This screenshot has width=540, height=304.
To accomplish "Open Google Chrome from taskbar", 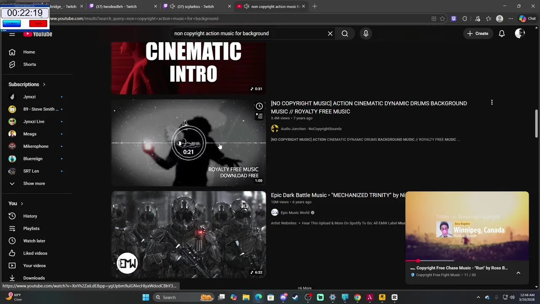I will coord(357,297).
